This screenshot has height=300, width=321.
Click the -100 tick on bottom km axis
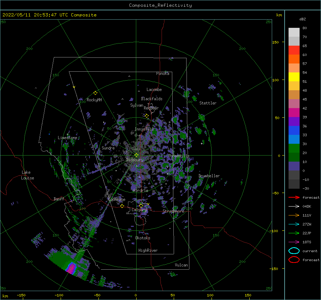pyautogui.click(x=59, y=295)
